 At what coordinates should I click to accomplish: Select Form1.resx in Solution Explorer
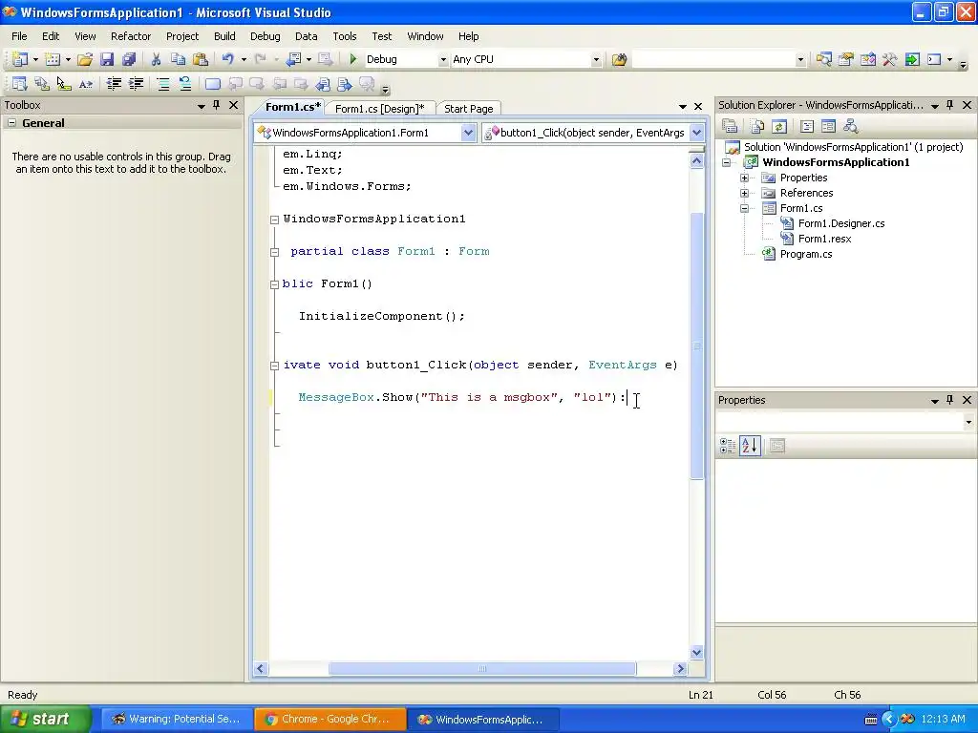(824, 239)
